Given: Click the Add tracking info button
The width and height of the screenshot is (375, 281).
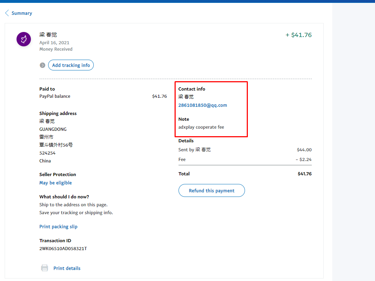Looking at the screenshot, I should point(71,65).
